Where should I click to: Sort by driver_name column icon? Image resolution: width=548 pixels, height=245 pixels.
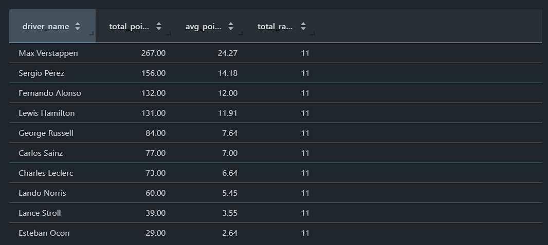[78, 27]
